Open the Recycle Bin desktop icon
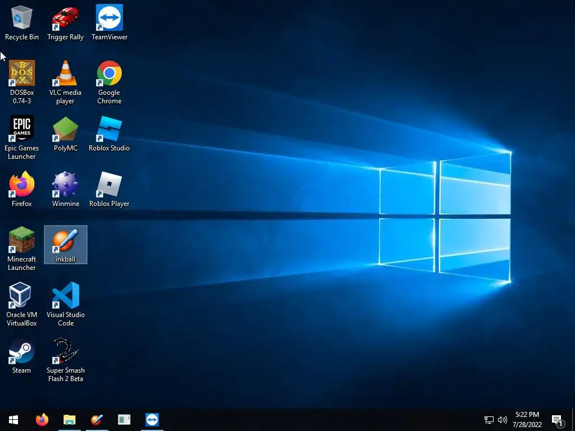The height and width of the screenshot is (431, 575). [x=22, y=22]
